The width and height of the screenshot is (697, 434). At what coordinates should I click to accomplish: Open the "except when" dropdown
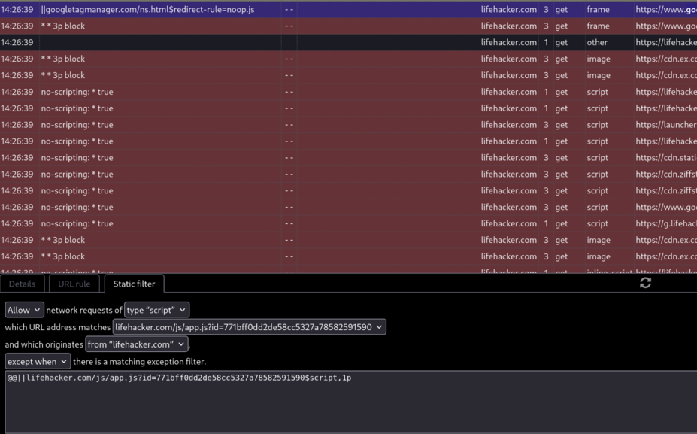click(x=37, y=361)
